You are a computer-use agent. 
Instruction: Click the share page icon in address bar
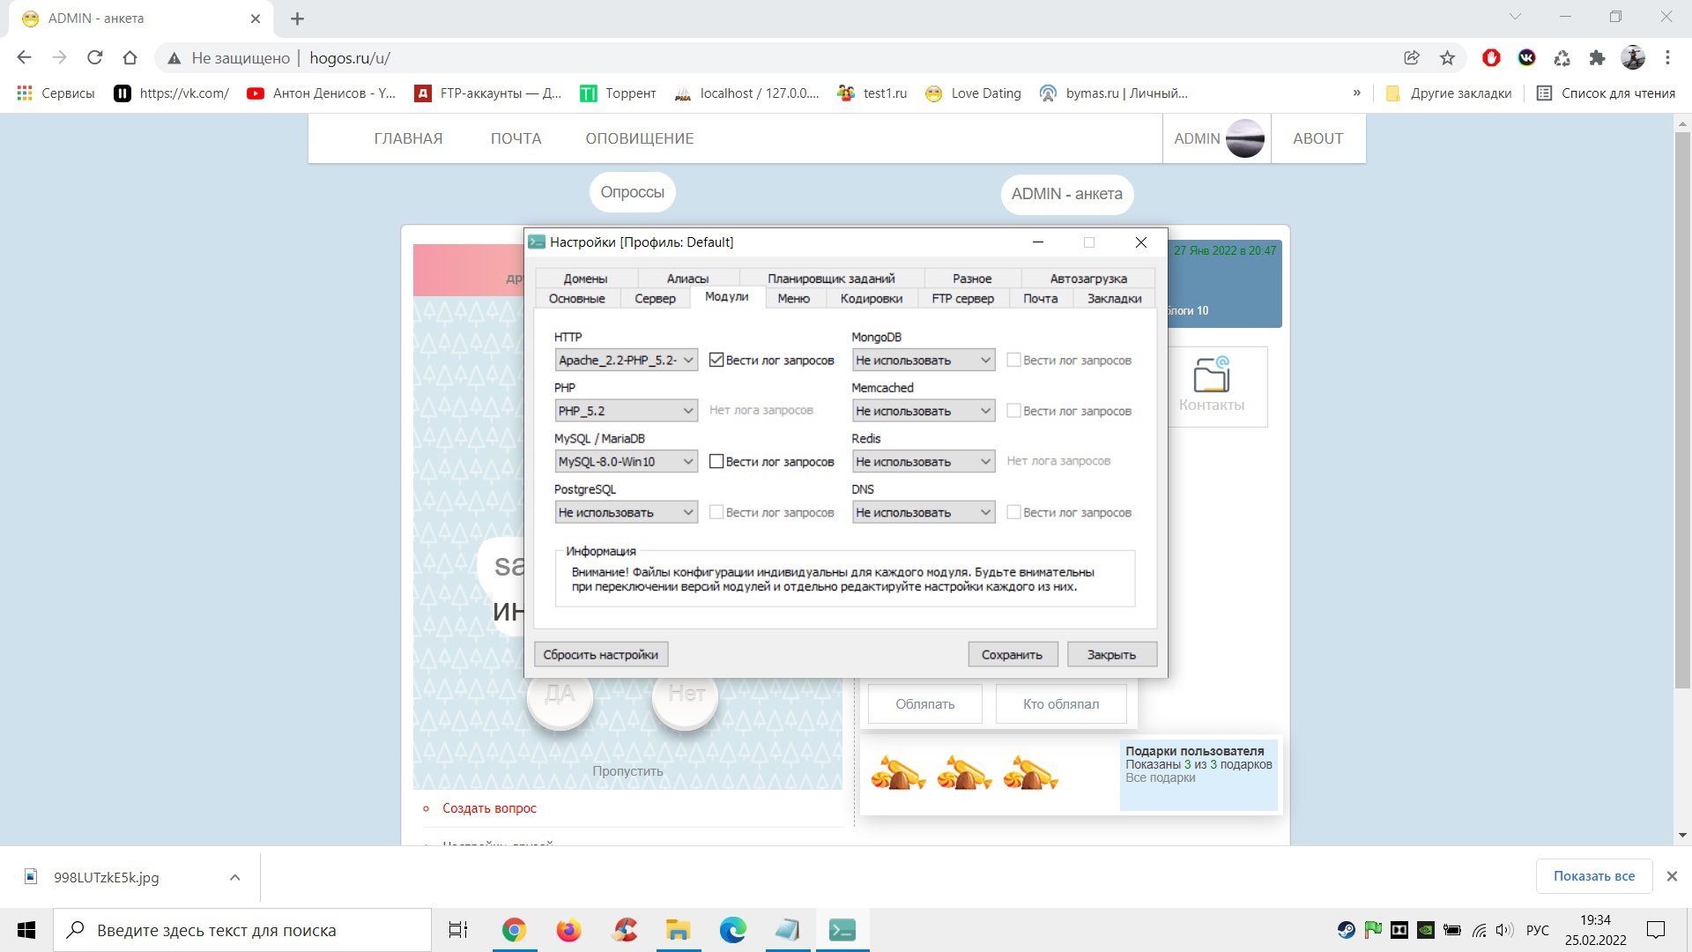(1412, 58)
